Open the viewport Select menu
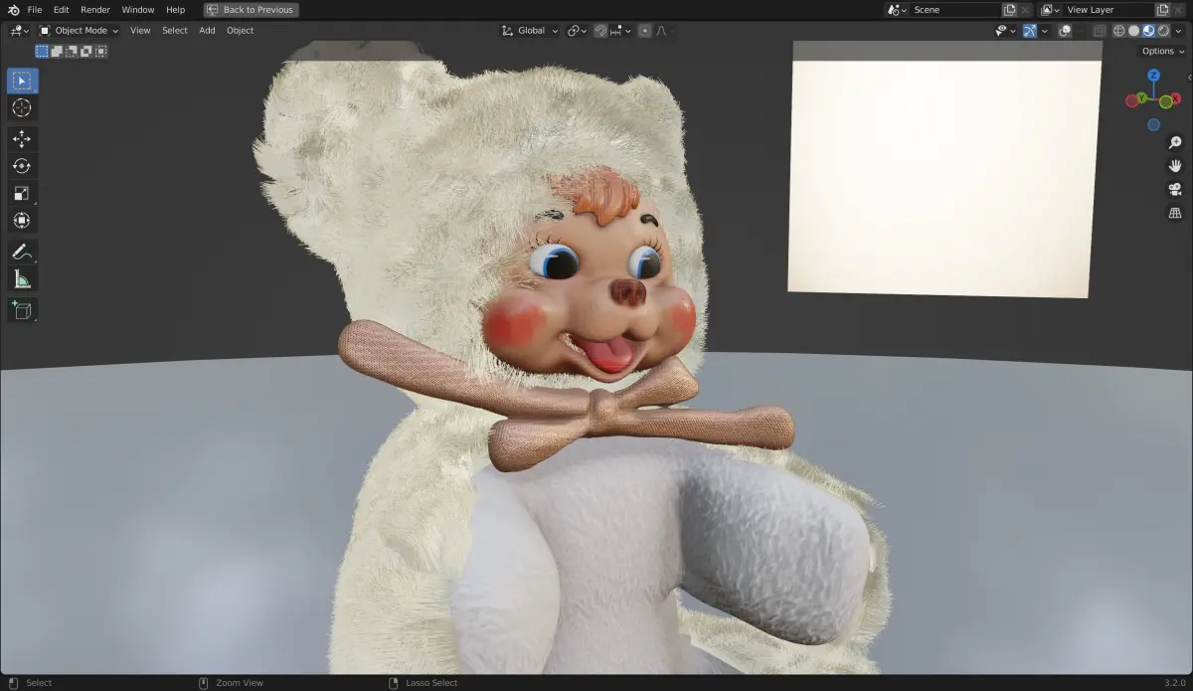This screenshot has height=691, width=1193. tap(175, 31)
